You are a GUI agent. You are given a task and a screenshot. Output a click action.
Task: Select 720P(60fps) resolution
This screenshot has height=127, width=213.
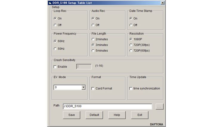(131, 51)
